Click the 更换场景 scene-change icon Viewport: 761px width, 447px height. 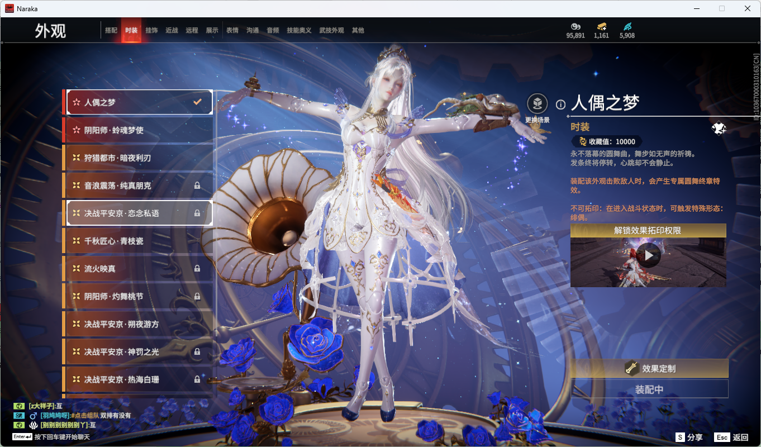tap(538, 103)
